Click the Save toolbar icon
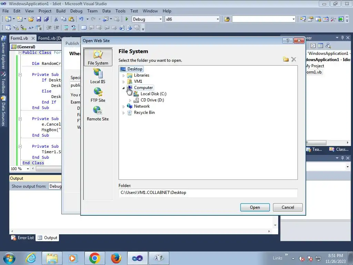The width and height of the screenshot is (353, 265). [x=39, y=19]
